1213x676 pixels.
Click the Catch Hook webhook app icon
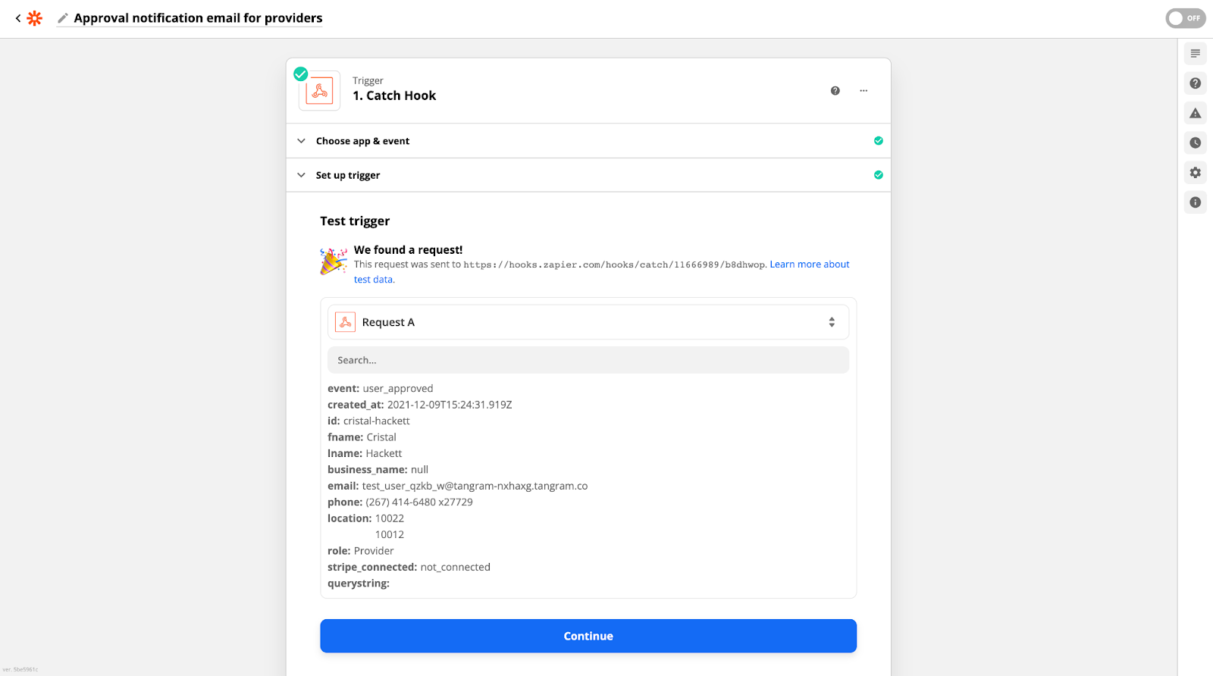point(319,91)
